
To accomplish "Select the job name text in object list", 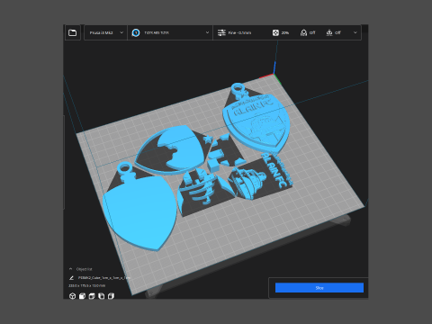I will pyautogui.click(x=104, y=278).
